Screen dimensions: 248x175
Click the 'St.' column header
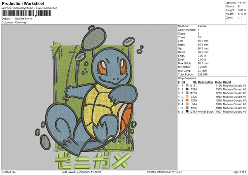tap(195, 82)
